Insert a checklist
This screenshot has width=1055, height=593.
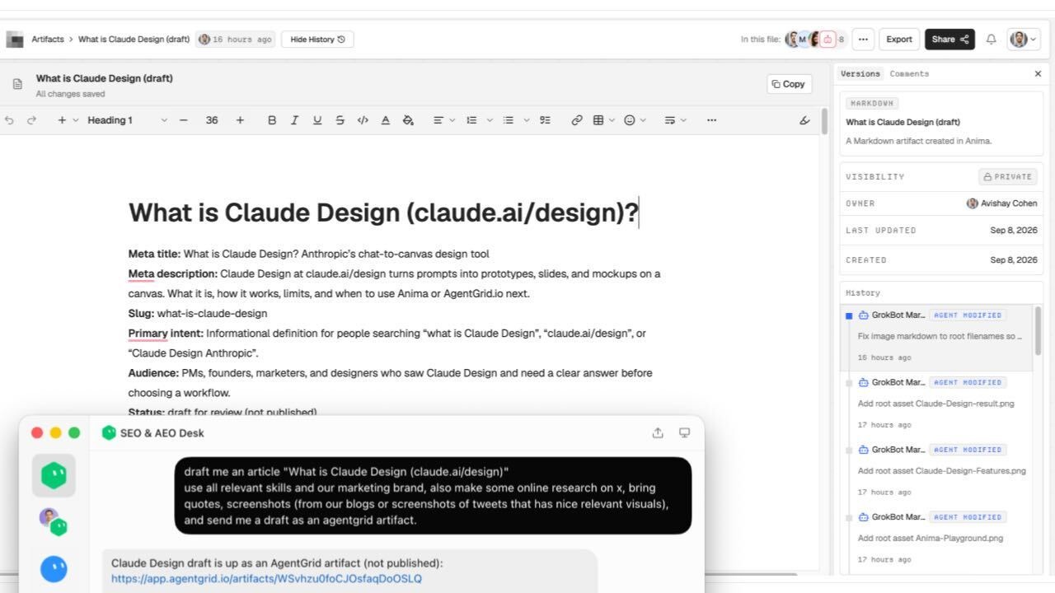(x=545, y=120)
